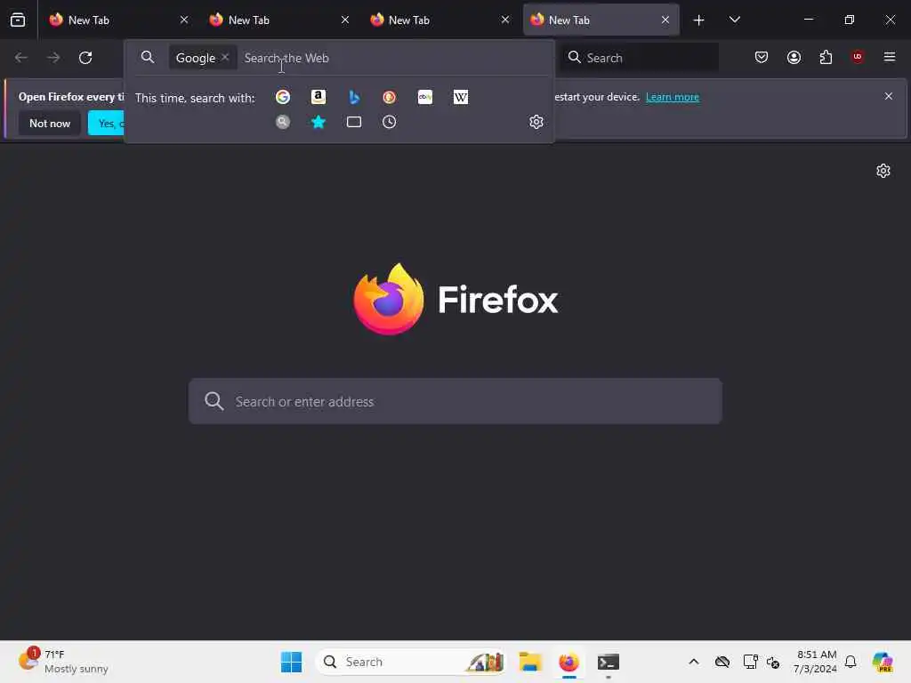Dismiss the notification bar
The height and width of the screenshot is (683, 911).
click(889, 96)
